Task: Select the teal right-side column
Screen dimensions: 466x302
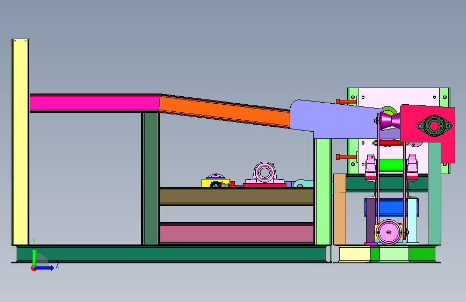Action: (x=434, y=193)
